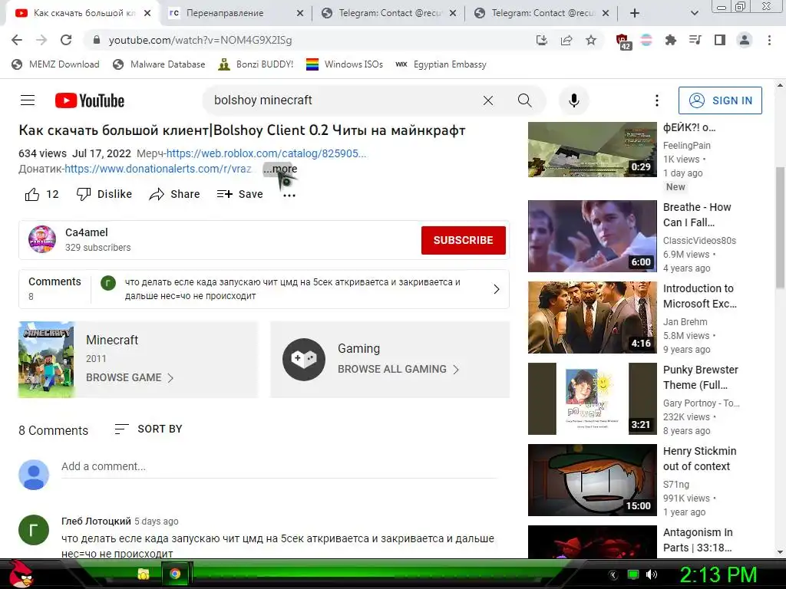Focus the Add a comment field
786x589 pixels.
pos(279,466)
